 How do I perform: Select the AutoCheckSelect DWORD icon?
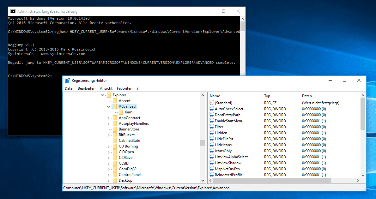click(x=211, y=109)
